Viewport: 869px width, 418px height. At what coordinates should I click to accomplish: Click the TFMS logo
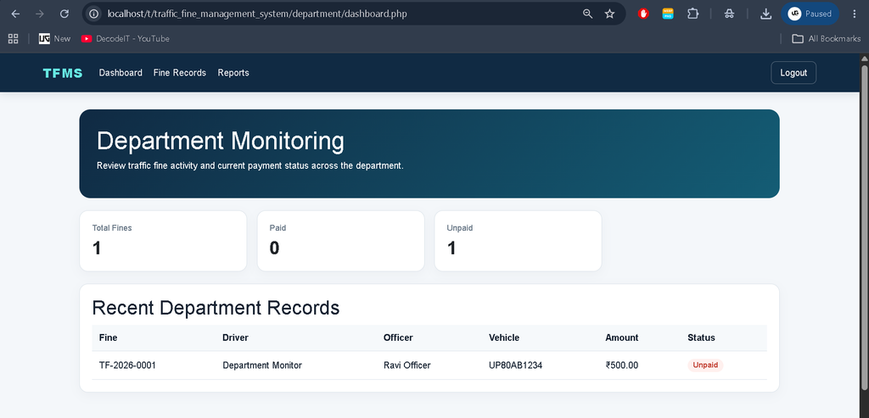(x=63, y=73)
